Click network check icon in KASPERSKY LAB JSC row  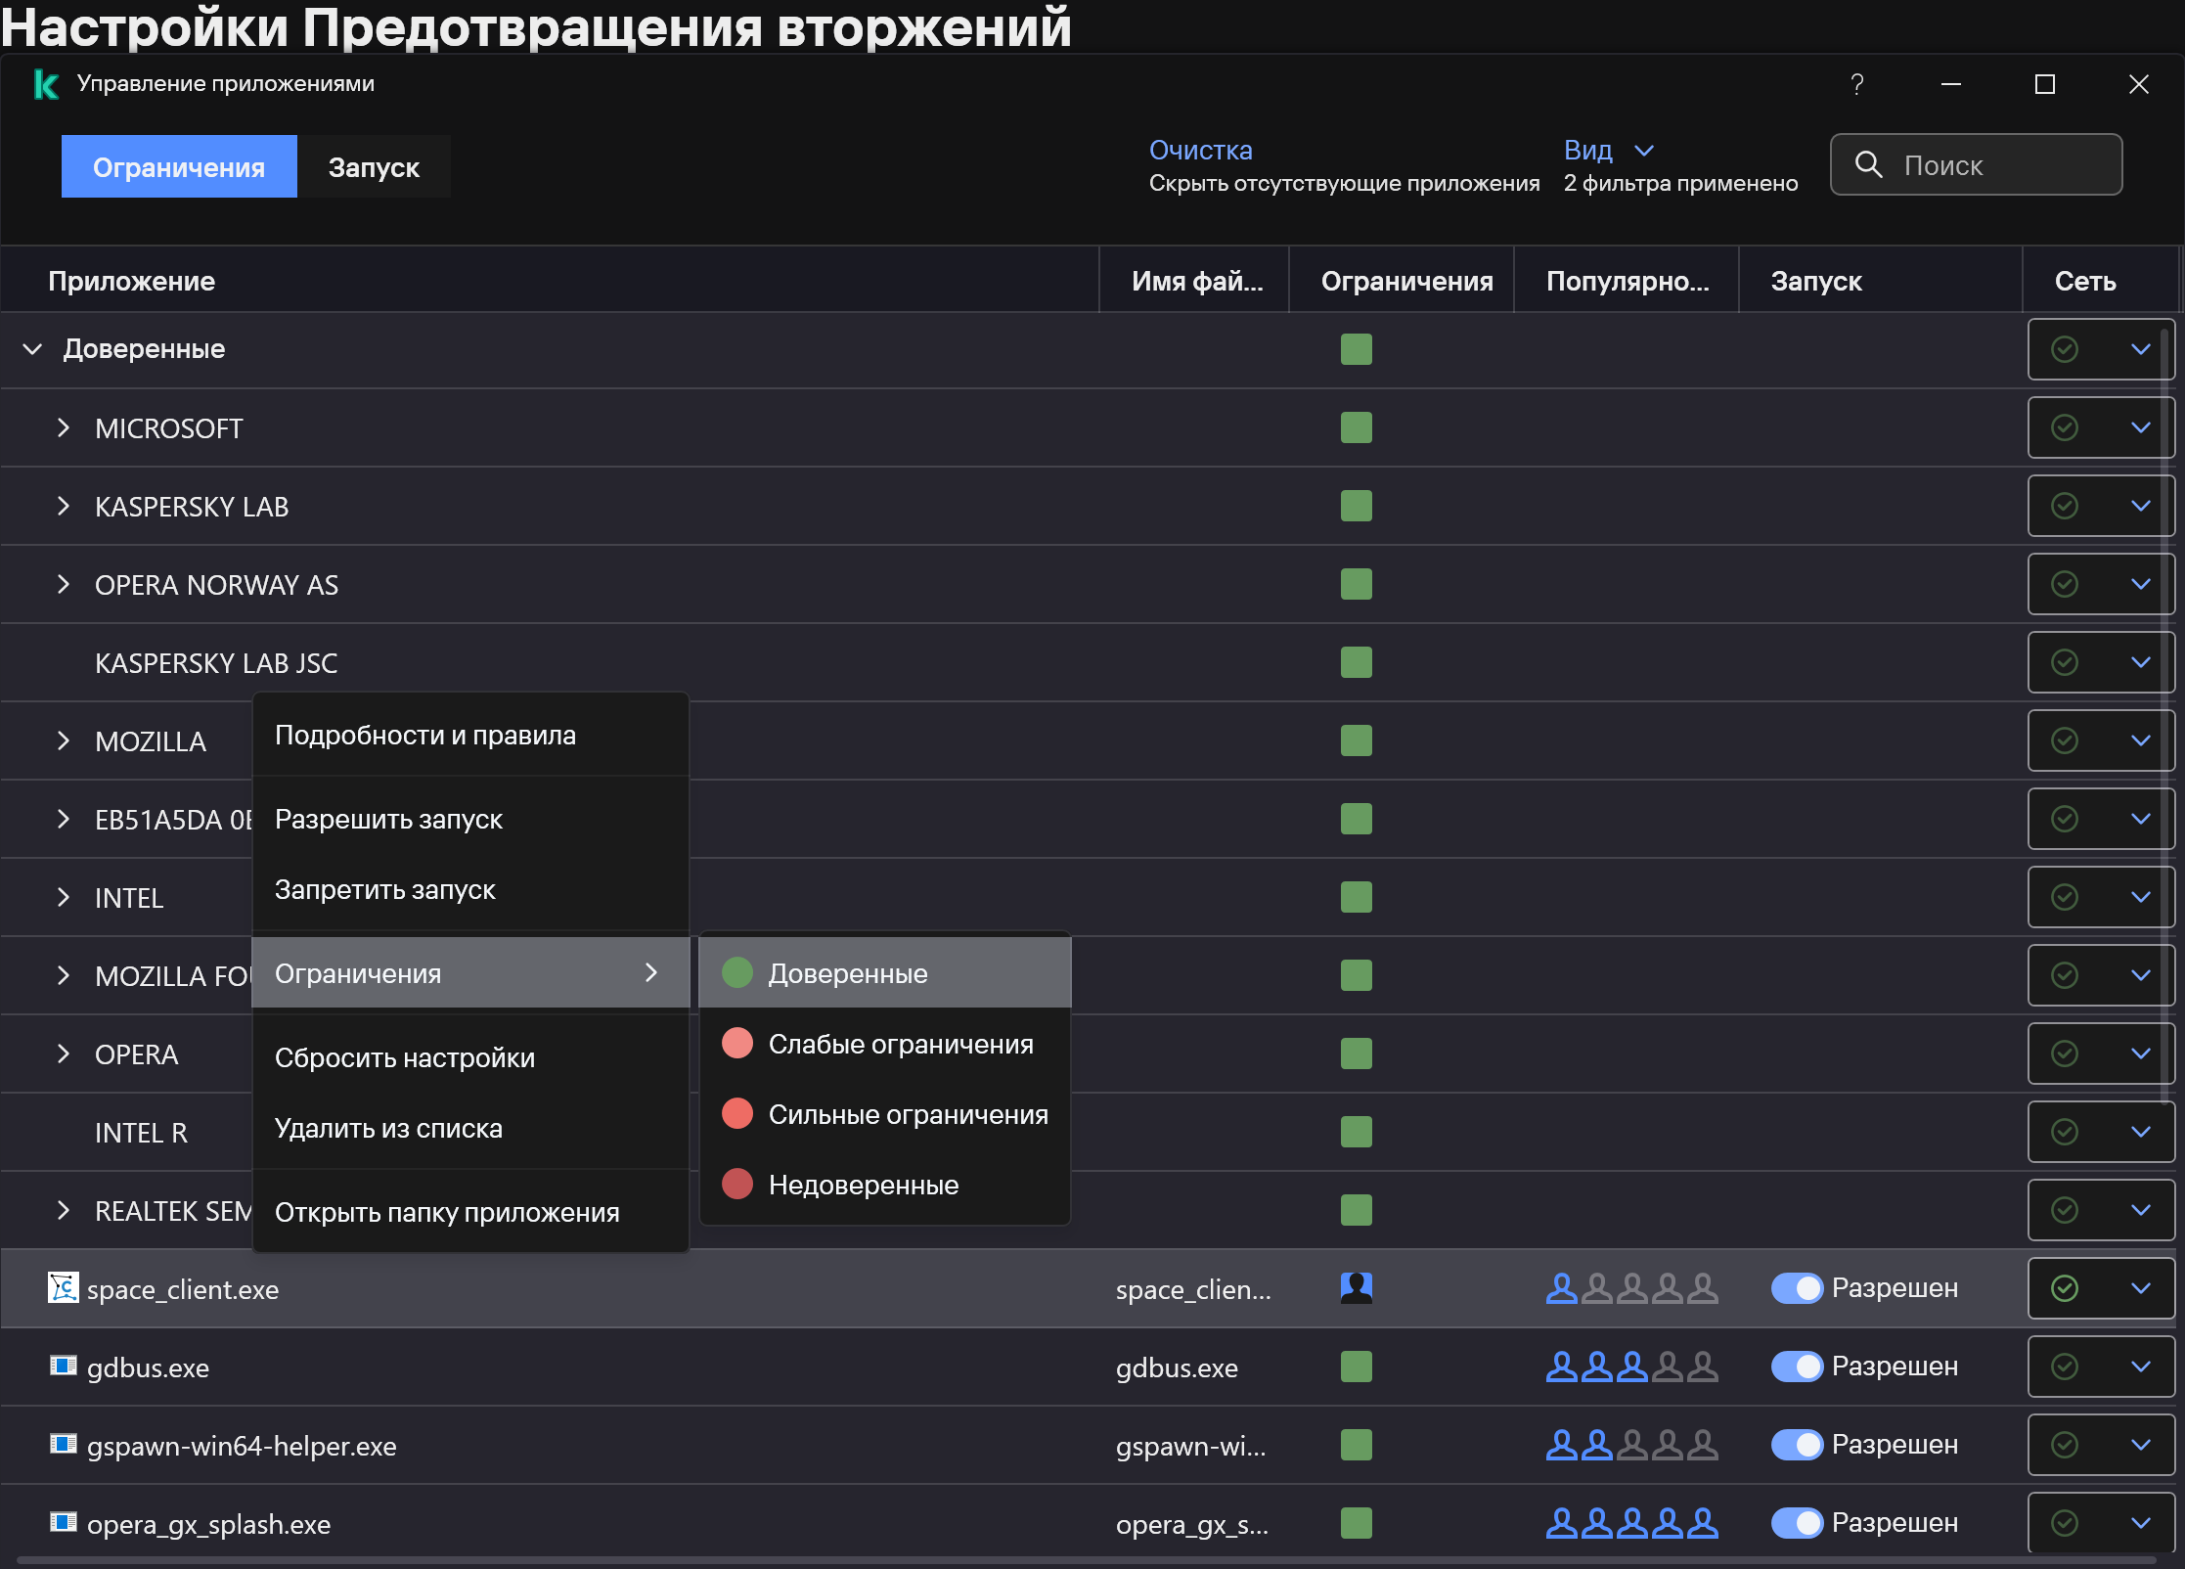(x=2065, y=662)
